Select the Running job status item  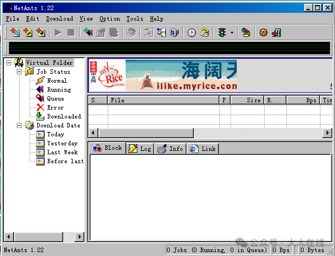tap(59, 89)
